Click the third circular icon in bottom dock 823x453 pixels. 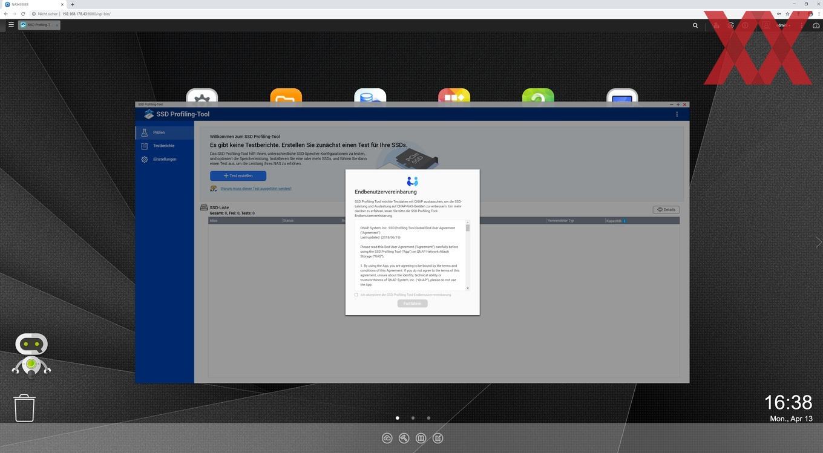[x=421, y=438]
